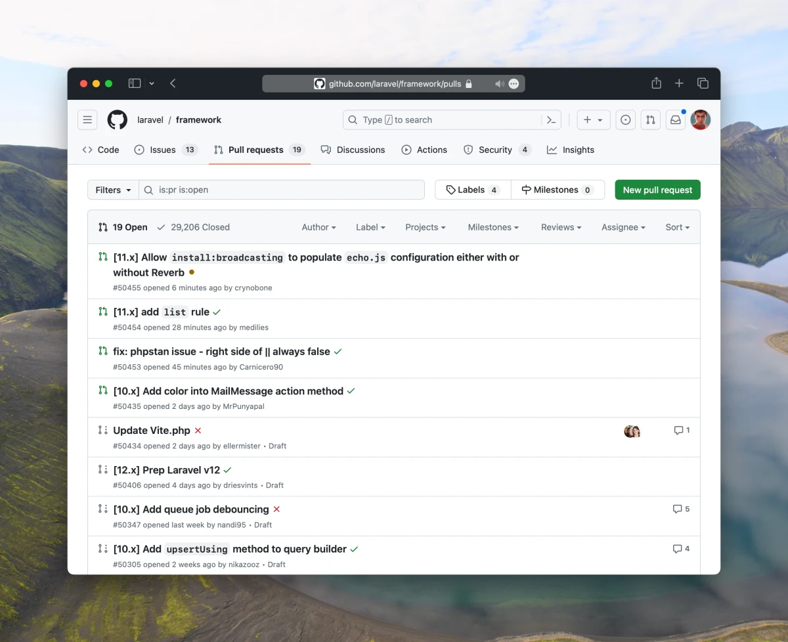Screen dimensions: 788x642
Task: Click the issues shortcut icon in header
Action: [x=626, y=120]
